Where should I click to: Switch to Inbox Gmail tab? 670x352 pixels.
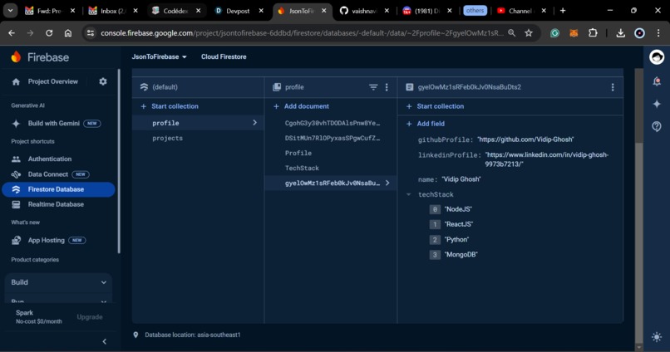click(113, 11)
